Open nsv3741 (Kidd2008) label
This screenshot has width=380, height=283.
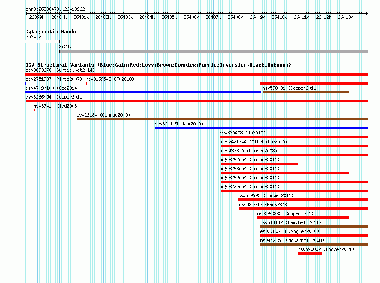56,106
